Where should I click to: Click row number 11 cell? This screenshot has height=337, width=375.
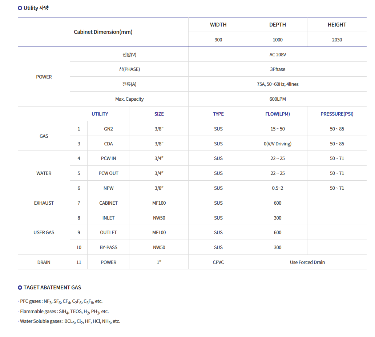79,262
